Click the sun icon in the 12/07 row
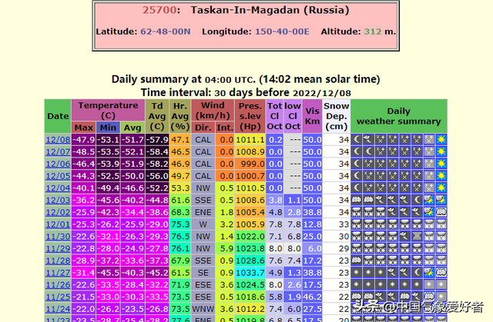This screenshot has width=493, height=322. point(441,151)
